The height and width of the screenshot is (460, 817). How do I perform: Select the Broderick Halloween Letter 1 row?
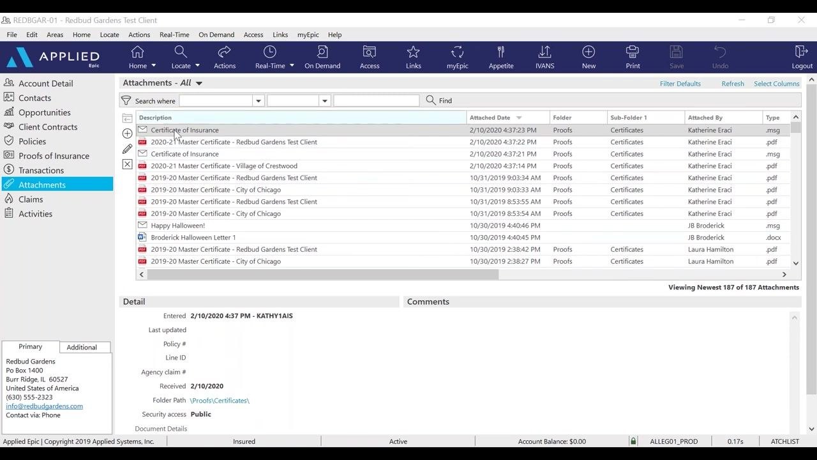[463, 238]
